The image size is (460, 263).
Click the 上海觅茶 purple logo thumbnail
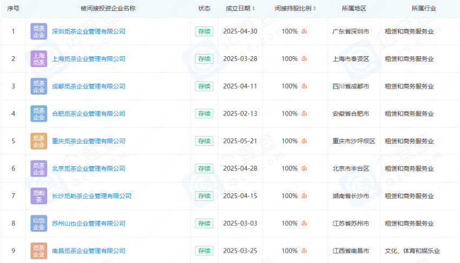[x=39, y=59]
